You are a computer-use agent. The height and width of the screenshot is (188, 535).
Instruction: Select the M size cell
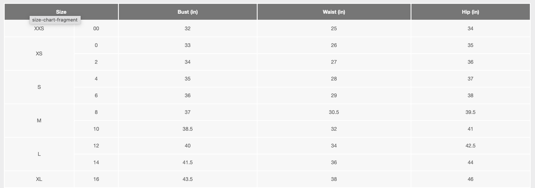39,121
